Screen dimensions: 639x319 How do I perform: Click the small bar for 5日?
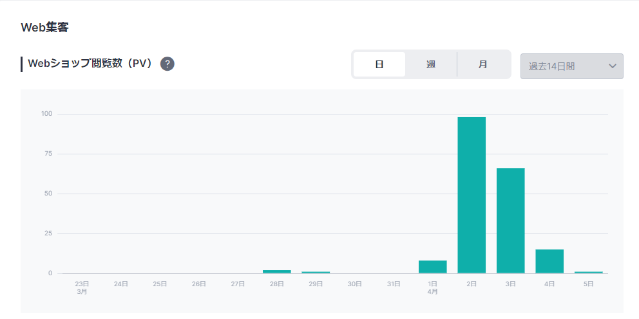click(589, 272)
